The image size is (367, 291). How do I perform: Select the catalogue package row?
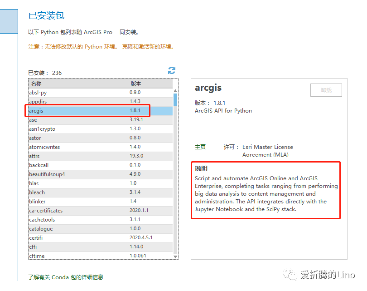[x=101, y=229]
